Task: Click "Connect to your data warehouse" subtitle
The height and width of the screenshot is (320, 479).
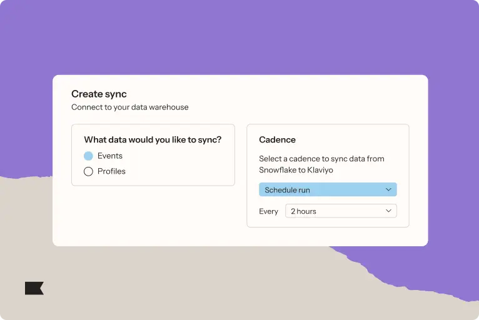Action: (x=129, y=107)
